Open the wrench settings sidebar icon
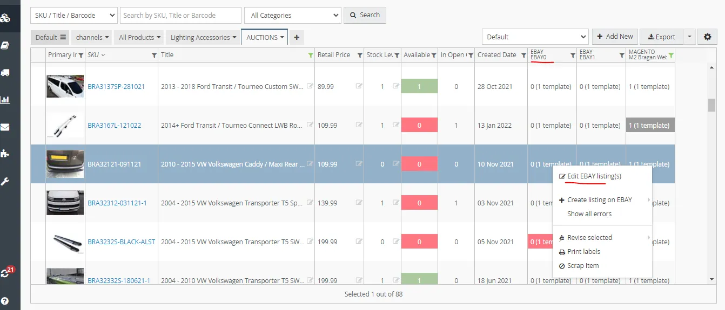 (5, 181)
